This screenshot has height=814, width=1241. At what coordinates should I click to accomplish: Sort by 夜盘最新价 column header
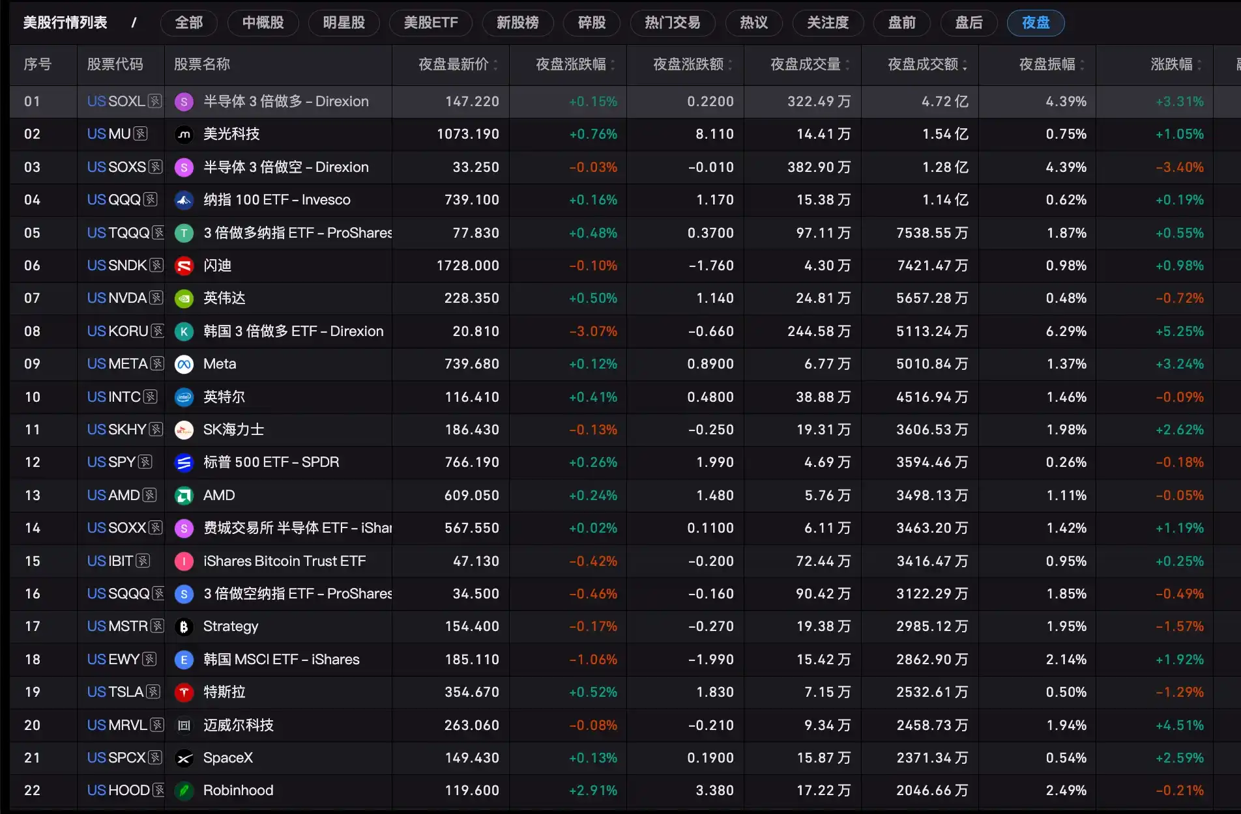(458, 64)
